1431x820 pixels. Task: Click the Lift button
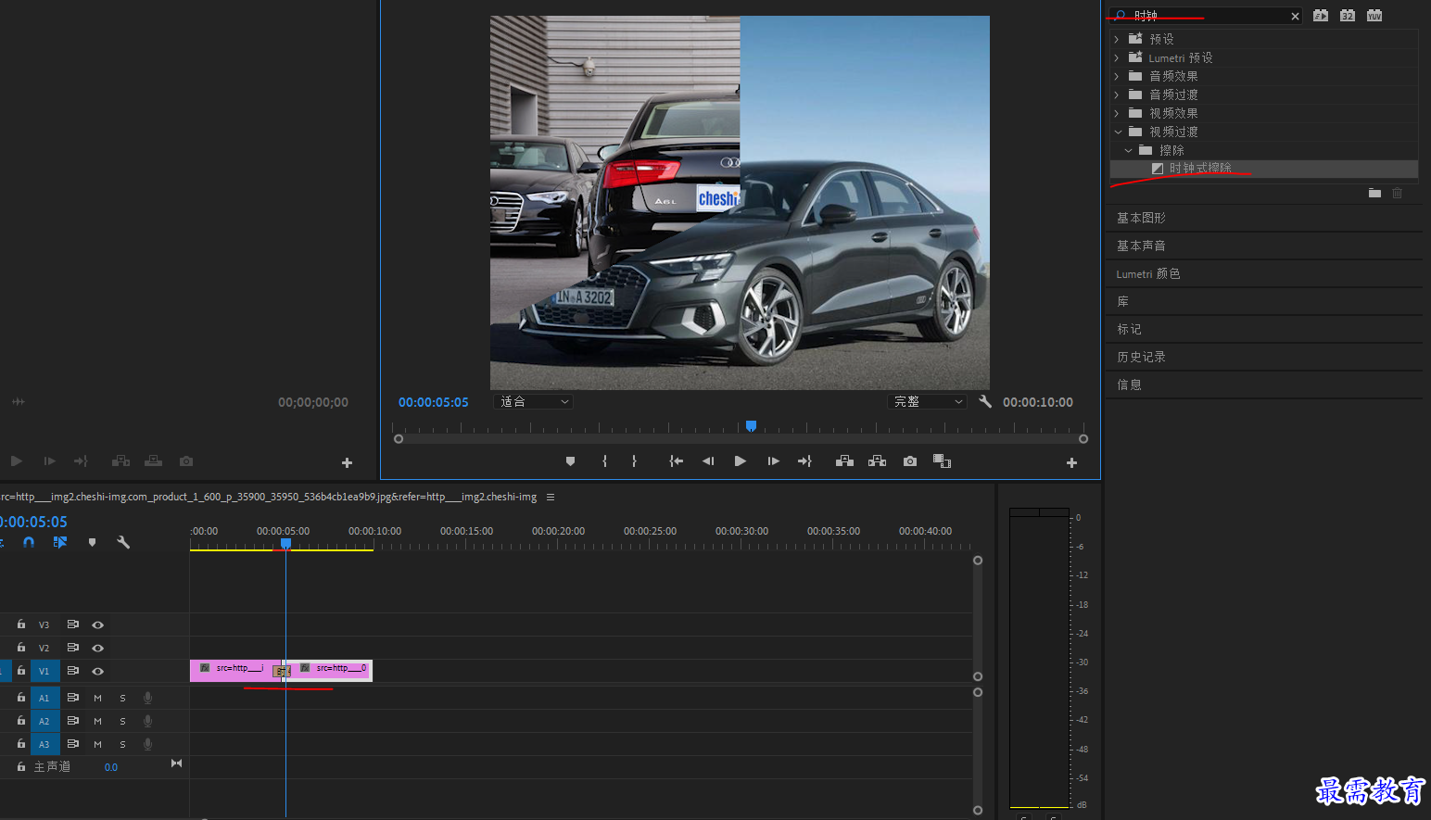[844, 461]
